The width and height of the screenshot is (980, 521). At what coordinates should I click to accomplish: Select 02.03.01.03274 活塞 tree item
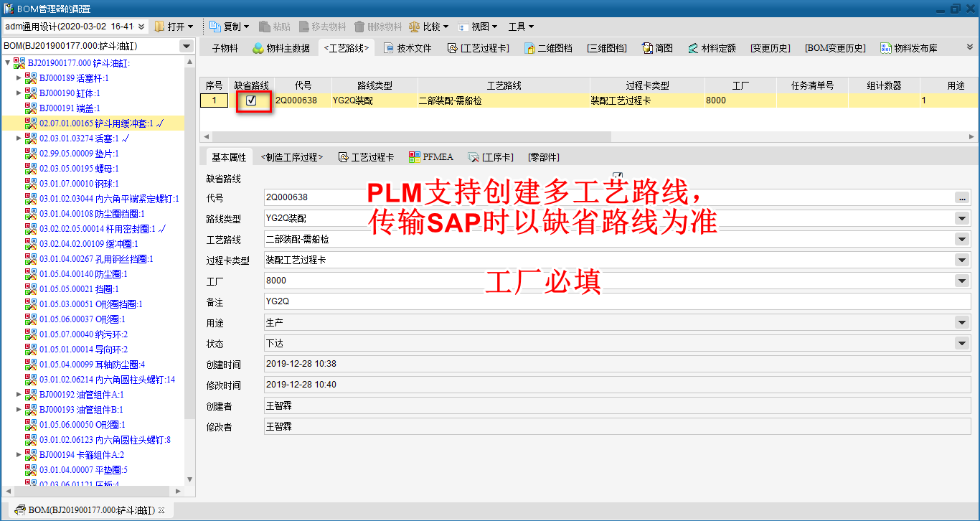click(76, 139)
